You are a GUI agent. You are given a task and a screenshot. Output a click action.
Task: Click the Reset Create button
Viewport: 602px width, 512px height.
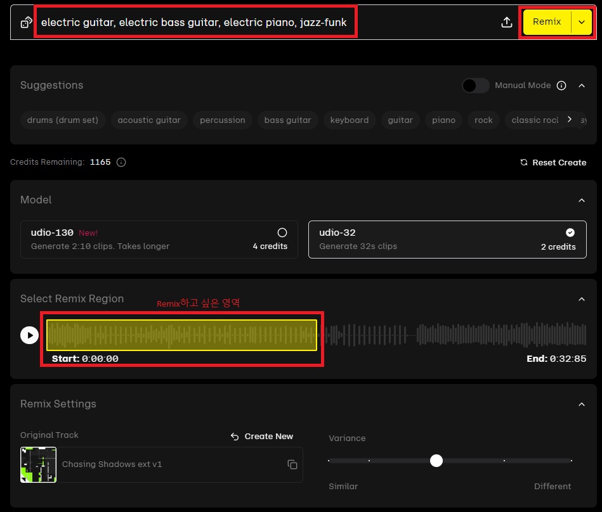553,162
